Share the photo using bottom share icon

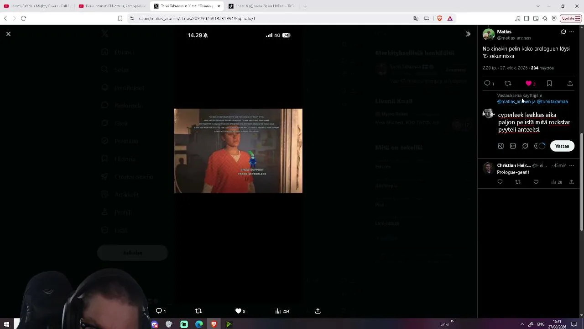pyautogui.click(x=318, y=311)
